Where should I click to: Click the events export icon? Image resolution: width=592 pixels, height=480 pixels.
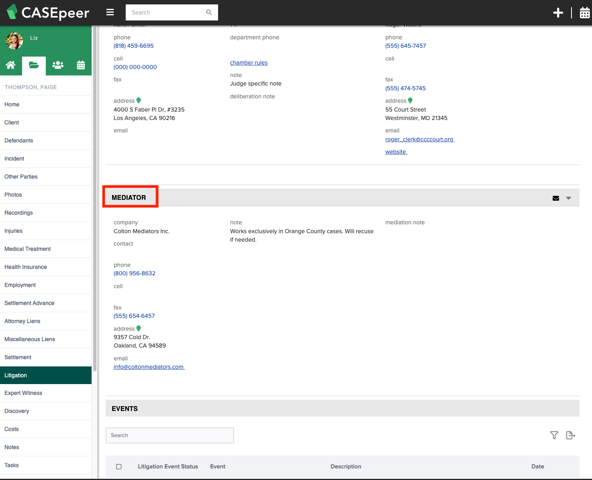(571, 435)
